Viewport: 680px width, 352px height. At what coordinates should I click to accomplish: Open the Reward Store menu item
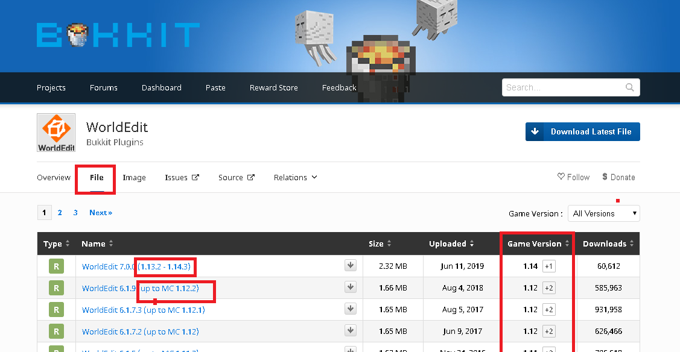[274, 87]
